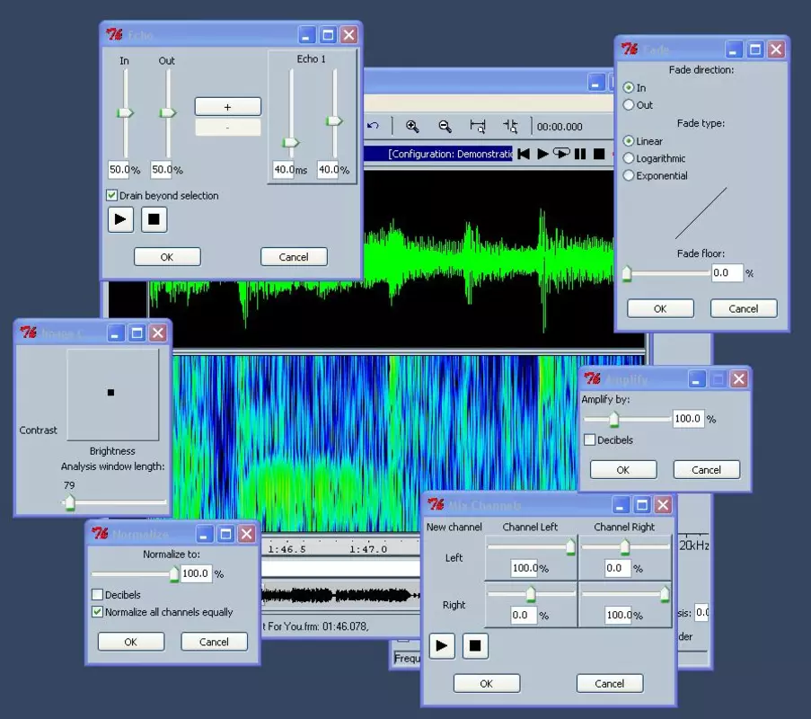Confirm Fade dialog with OK
Image resolution: width=811 pixels, height=719 pixels.
[660, 308]
